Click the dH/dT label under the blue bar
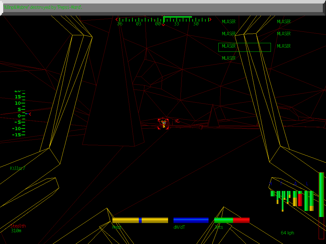This screenshot has height=244, width=326. (179, 227)
